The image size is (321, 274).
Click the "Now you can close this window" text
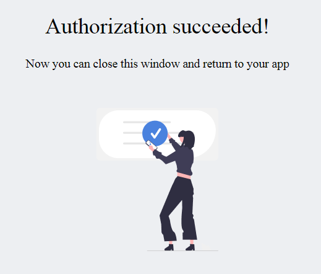pyautogui.click(x=113, y=64)
